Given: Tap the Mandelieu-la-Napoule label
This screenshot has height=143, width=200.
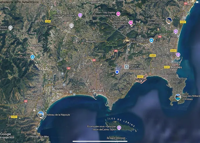Looking at the screenshot, I should (x=39, y=96).
